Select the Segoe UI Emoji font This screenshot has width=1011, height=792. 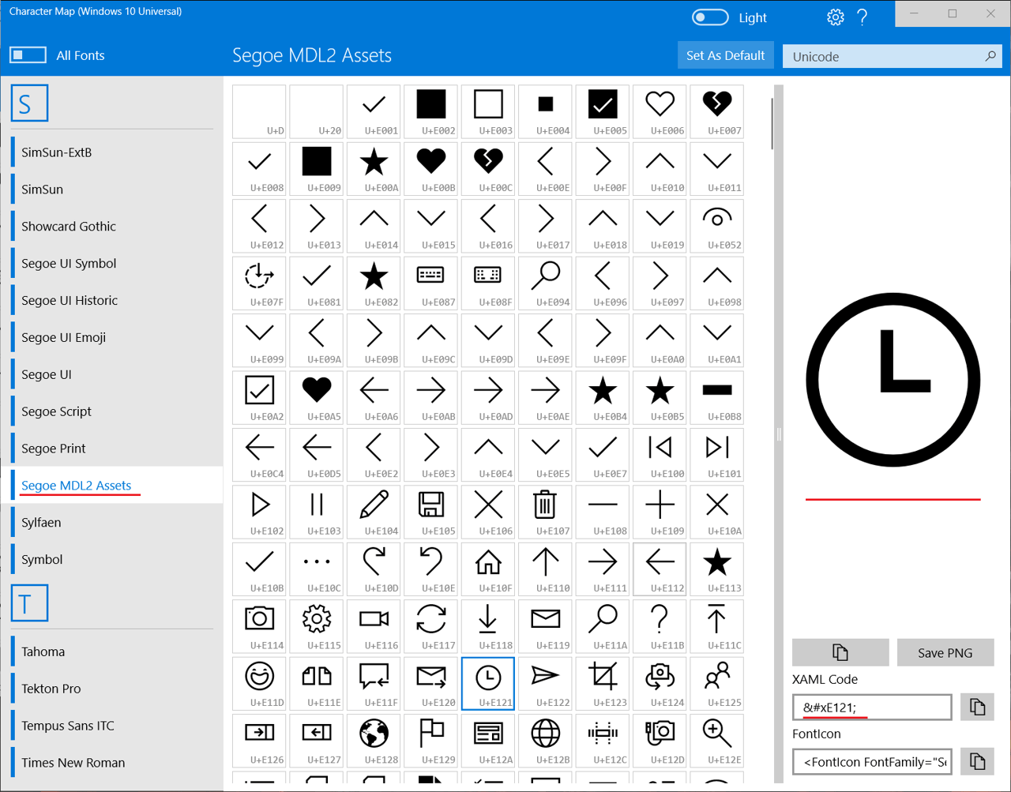pos(71,337)
